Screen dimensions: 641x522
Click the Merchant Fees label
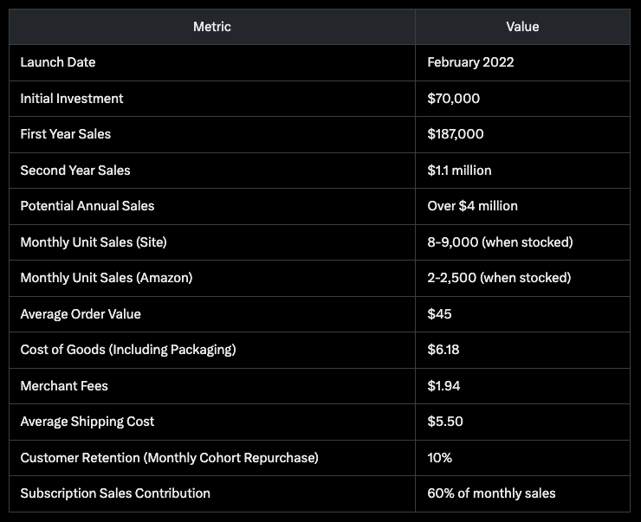tap(64, 386)
